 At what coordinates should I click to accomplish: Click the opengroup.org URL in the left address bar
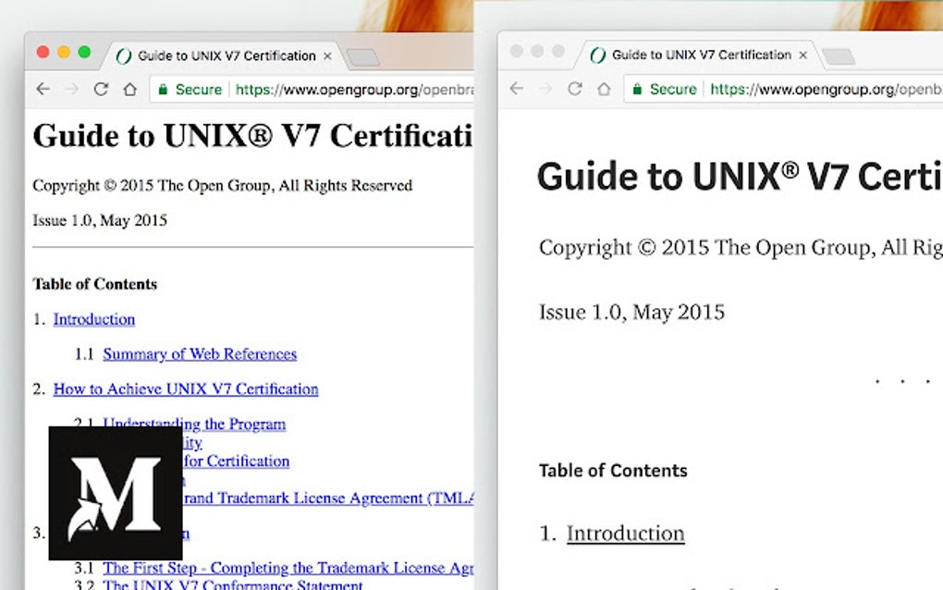pos(355,90)
